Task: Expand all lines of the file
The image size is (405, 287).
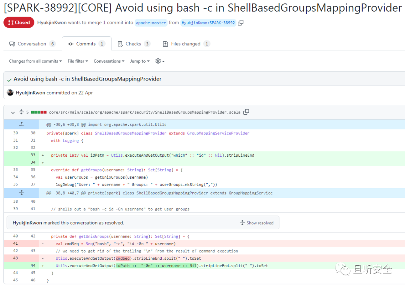Action: pos(21,112)
